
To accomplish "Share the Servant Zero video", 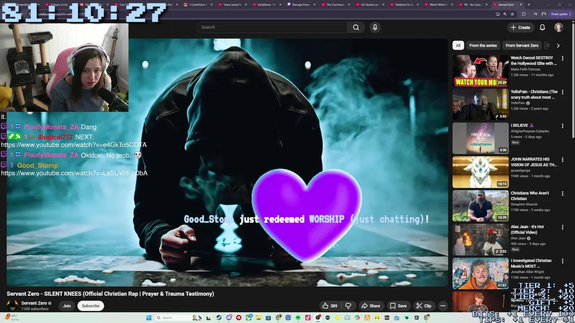I will 371,306.
